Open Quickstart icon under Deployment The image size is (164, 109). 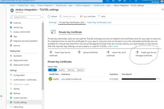coord(11,56)
